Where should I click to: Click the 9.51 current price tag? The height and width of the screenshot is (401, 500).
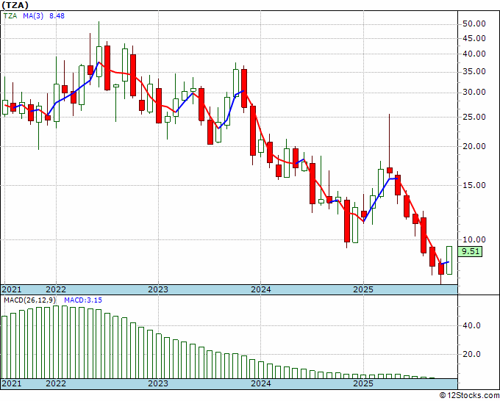(471, 251)
